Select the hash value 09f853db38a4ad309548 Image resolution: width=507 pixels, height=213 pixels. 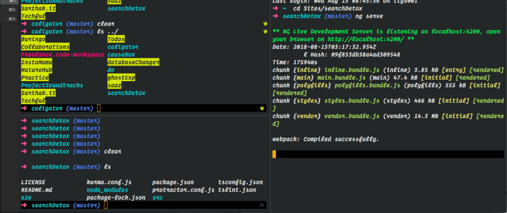[x=366, y=55]
